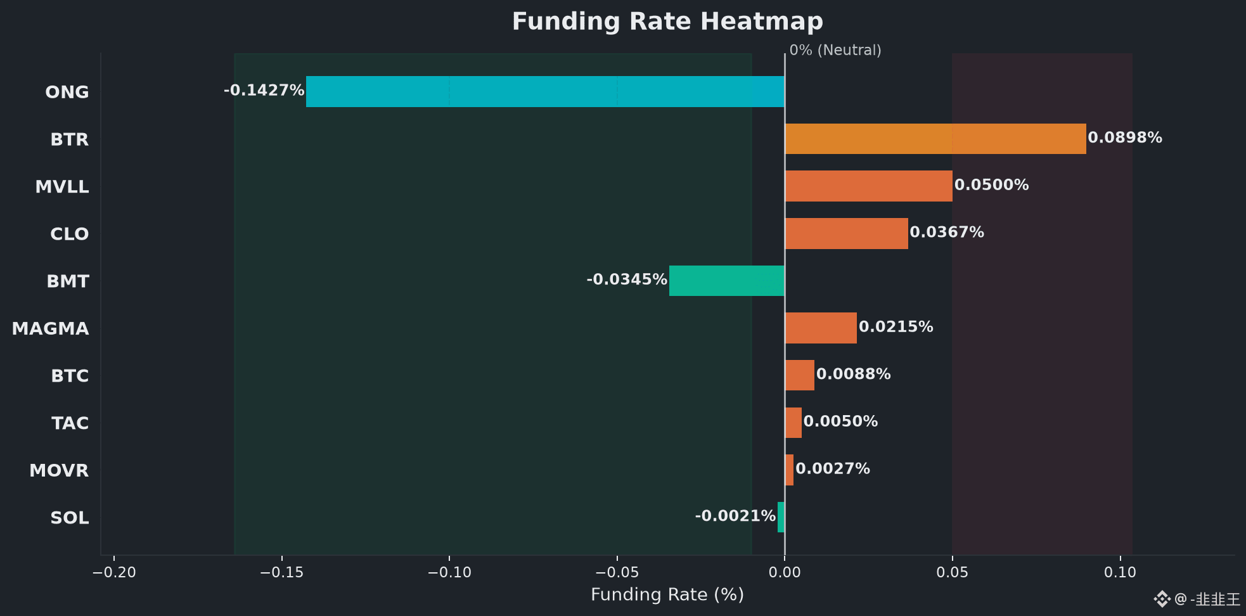Select the 0.00 x-axis tick label
Viewport: 1246px width, 616px height.
tap(785, 573)
